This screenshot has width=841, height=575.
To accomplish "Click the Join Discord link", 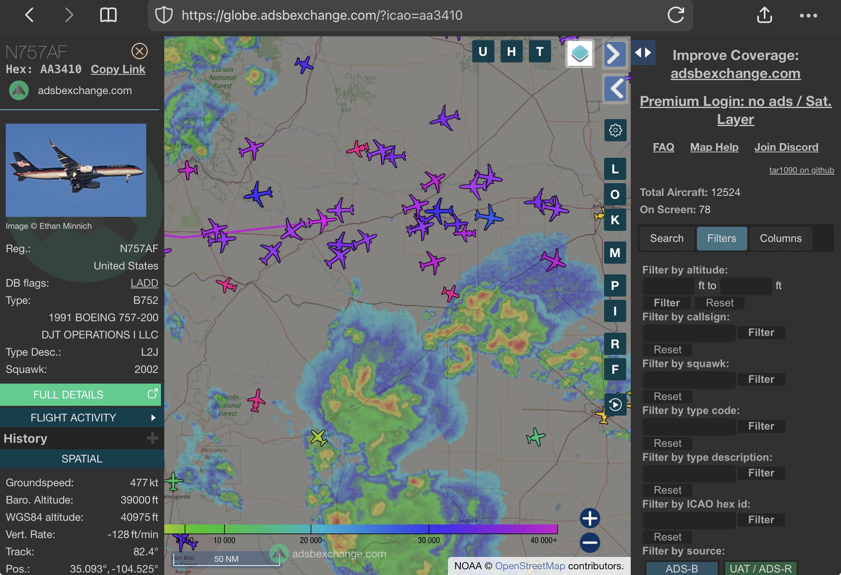I will point(786,147).
